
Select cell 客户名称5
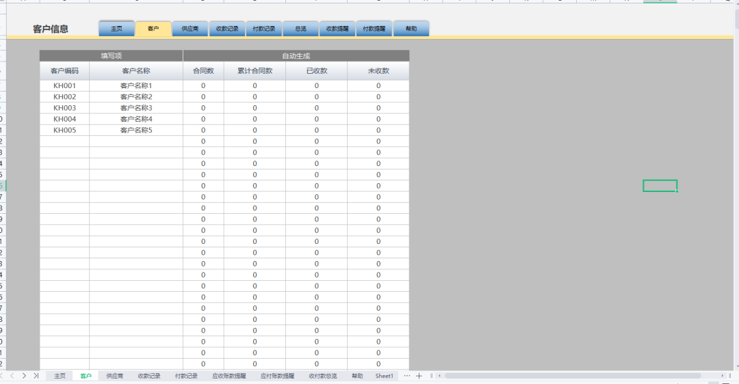pos(136,130)
